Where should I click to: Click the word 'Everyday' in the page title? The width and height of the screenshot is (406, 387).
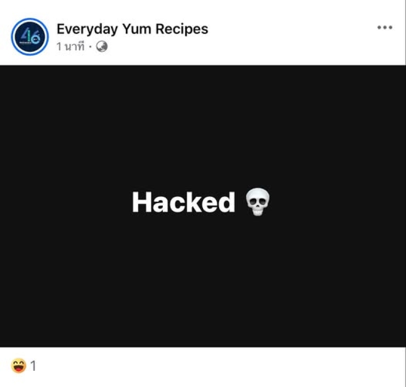87,29
